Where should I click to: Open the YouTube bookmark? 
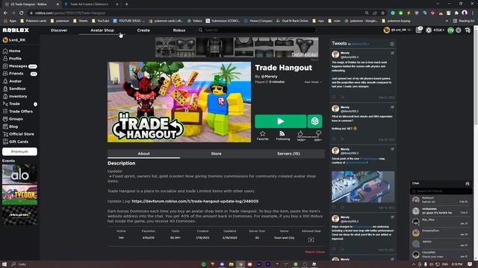(101, 21)
